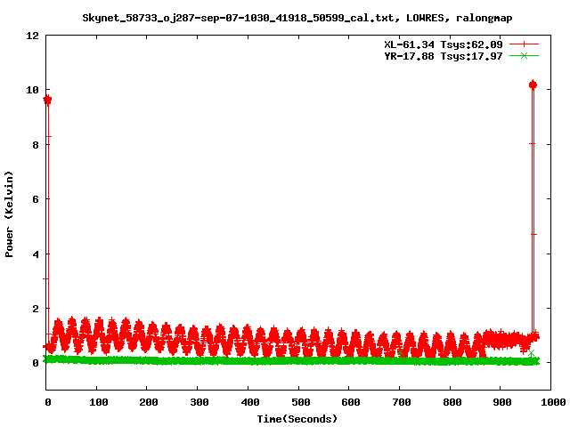Select the legend entry XL-61.34 Tsys:62.09

click(444, 44)
